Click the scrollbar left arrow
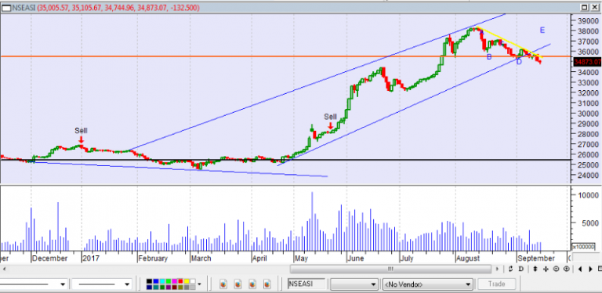The height and width of the screenshot is (293, 602). [3, 269]
